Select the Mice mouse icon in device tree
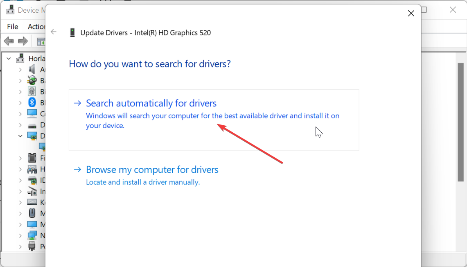Image resolution: width=467 pixels, height=267 pixels. (x=32, y=213)
